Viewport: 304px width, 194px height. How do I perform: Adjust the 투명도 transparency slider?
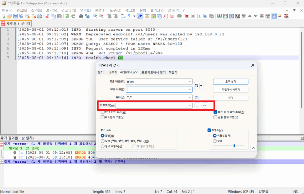[x=234, y=146]
